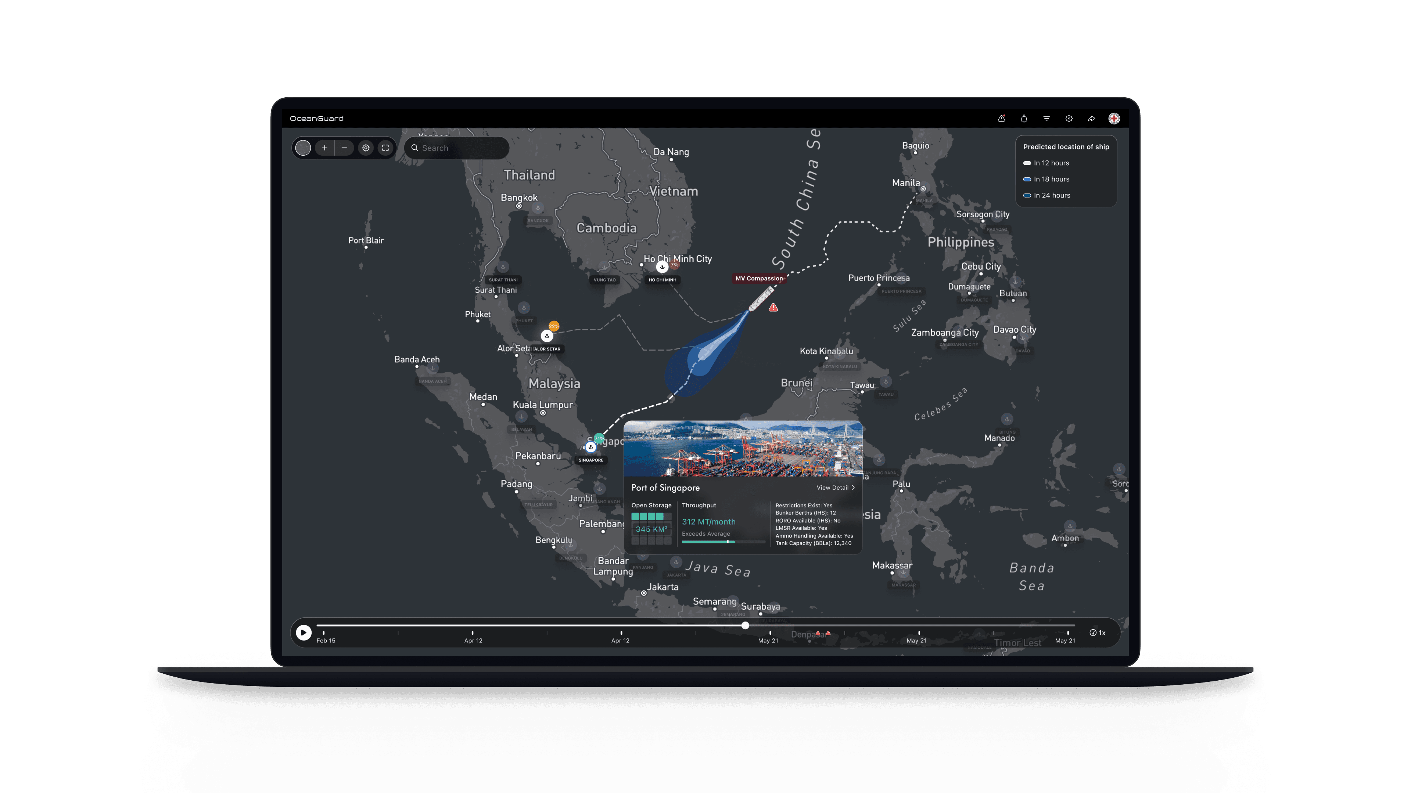The width and height of the screenshot is (1411, 793).
Task: Enter fullscreen map mode
Action: point(385,148)
